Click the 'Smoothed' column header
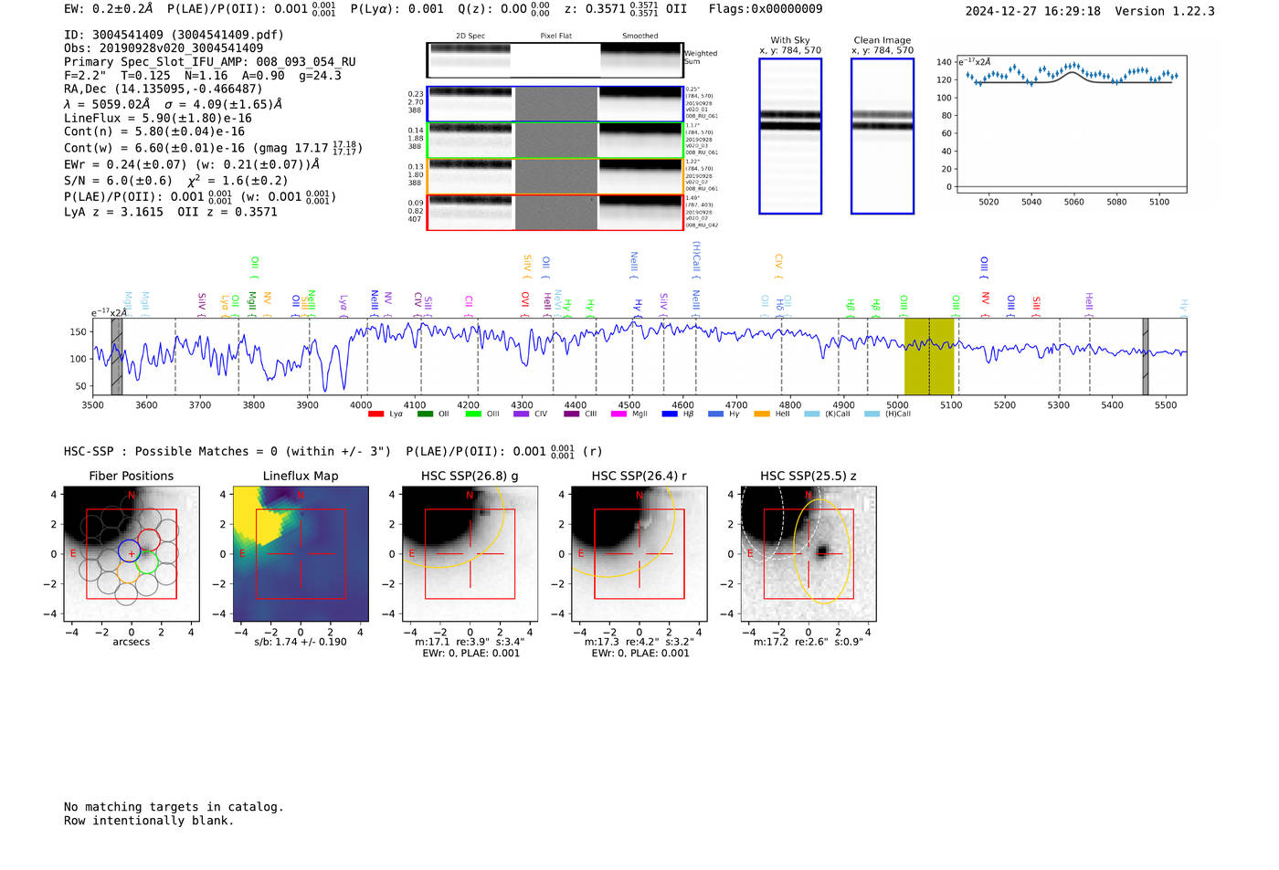1279x870 pixels. click(x=640, y=36)
